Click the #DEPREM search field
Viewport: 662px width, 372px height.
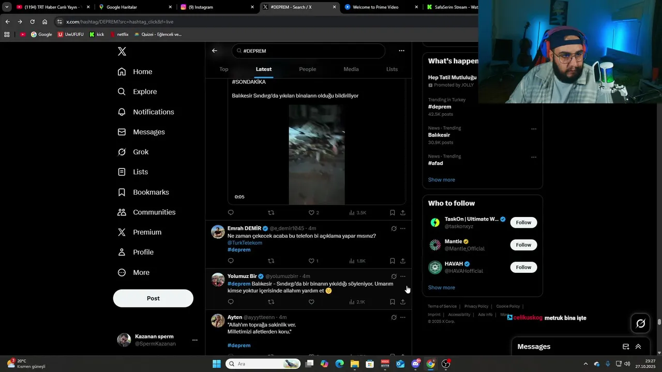pyautogui.click(x=309, y=51)
